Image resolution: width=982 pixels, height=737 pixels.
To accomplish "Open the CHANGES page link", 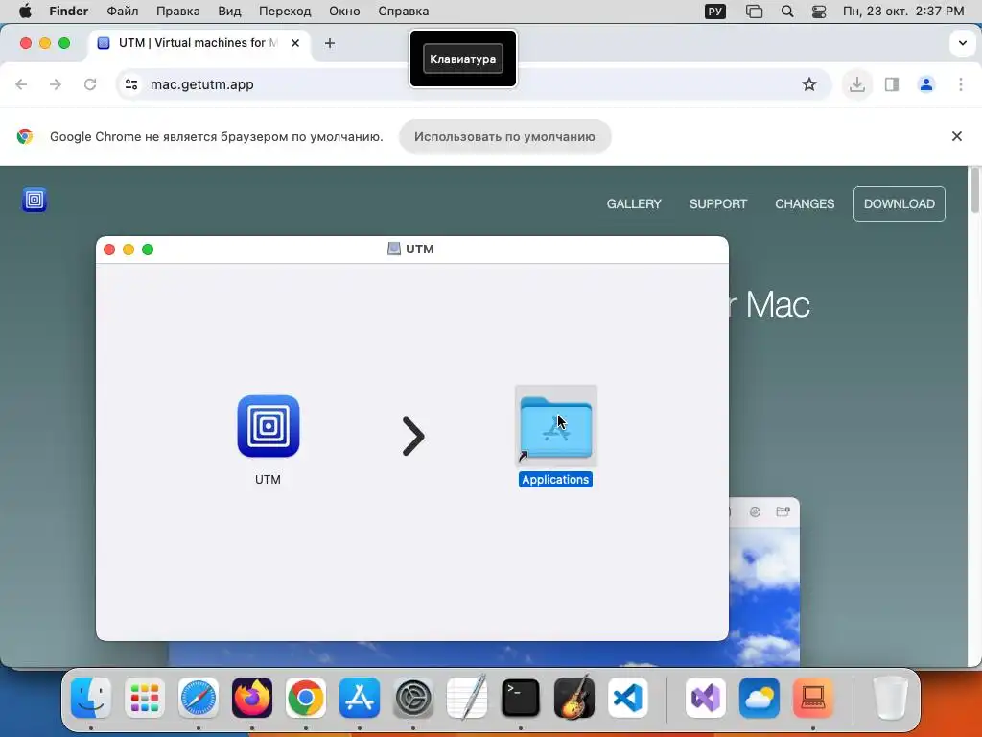I will coord(805,203).
